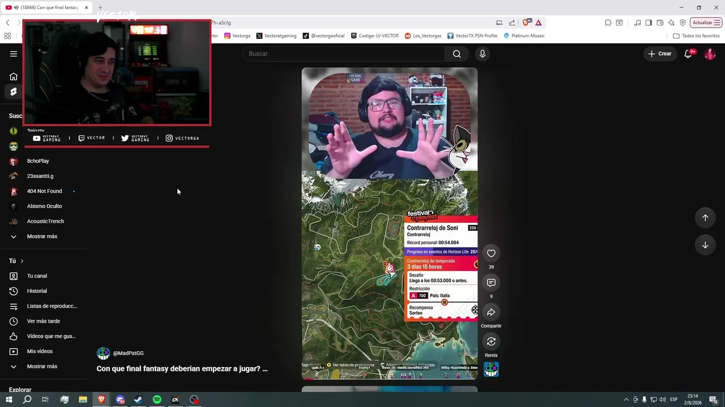Skip to the next Short
725x407 pixels.
pyautogui.click(x=705, y=245)
